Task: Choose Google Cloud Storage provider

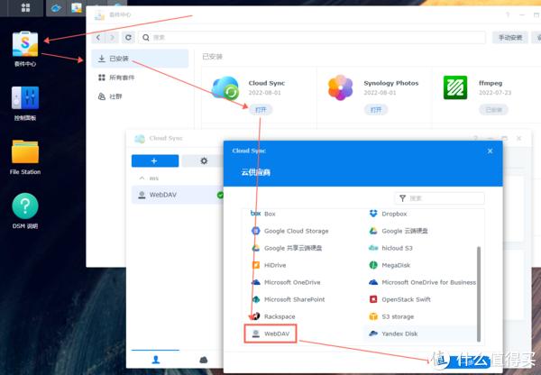Action: [289, 231]
